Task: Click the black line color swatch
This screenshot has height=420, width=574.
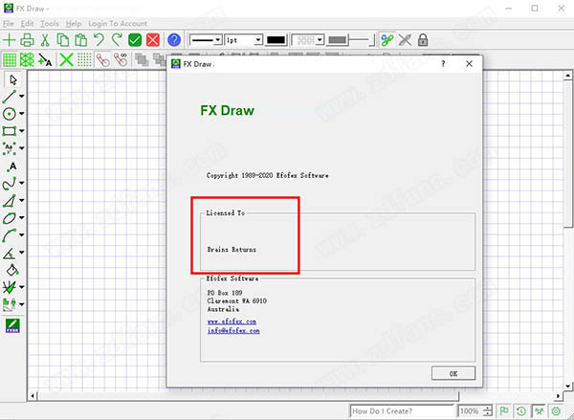Action: (276, 40)
